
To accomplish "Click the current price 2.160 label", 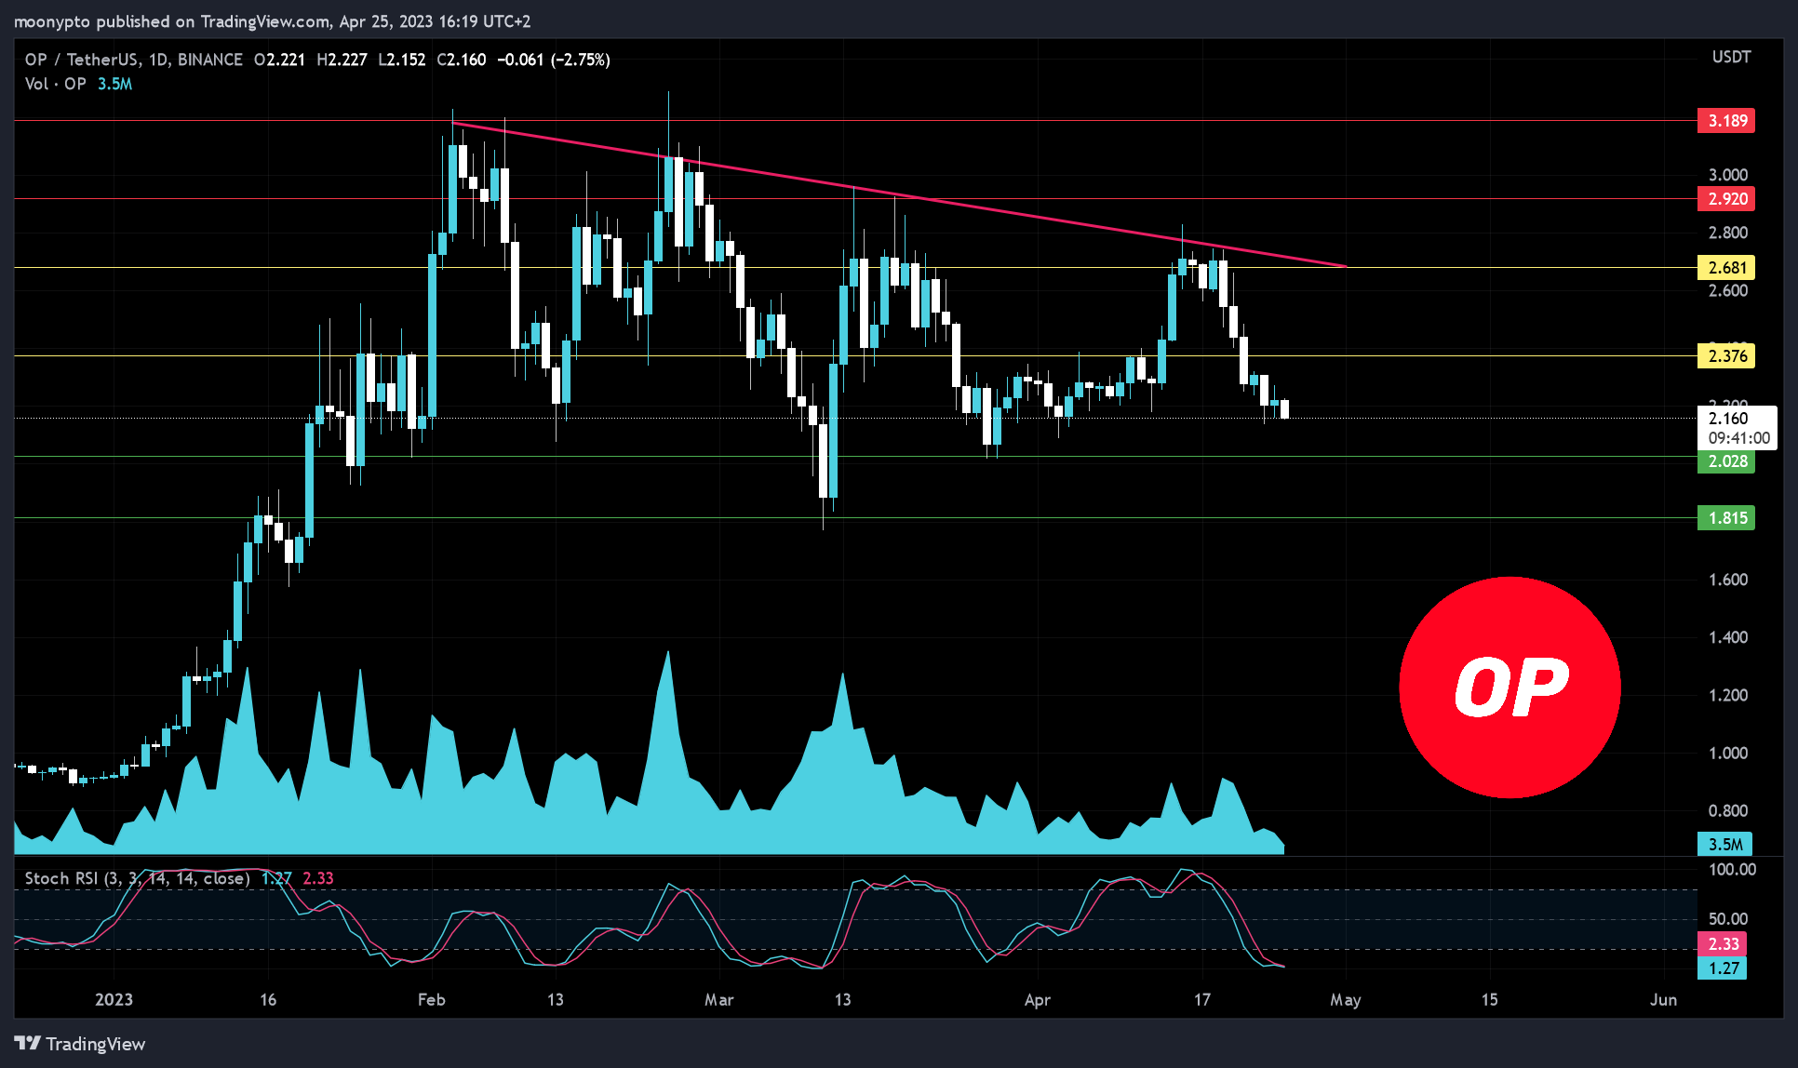I will [1728, 419].
